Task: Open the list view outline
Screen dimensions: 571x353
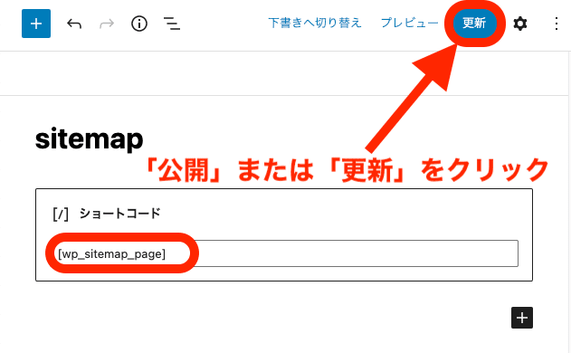Action: click(172, 24)
